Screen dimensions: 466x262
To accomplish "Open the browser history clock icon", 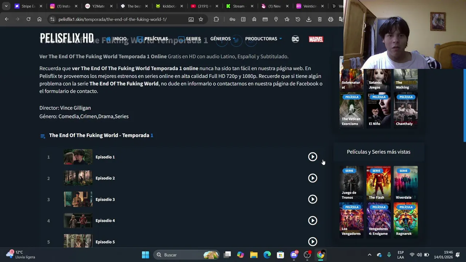I will pyautogui.click(x=298, y=19).
